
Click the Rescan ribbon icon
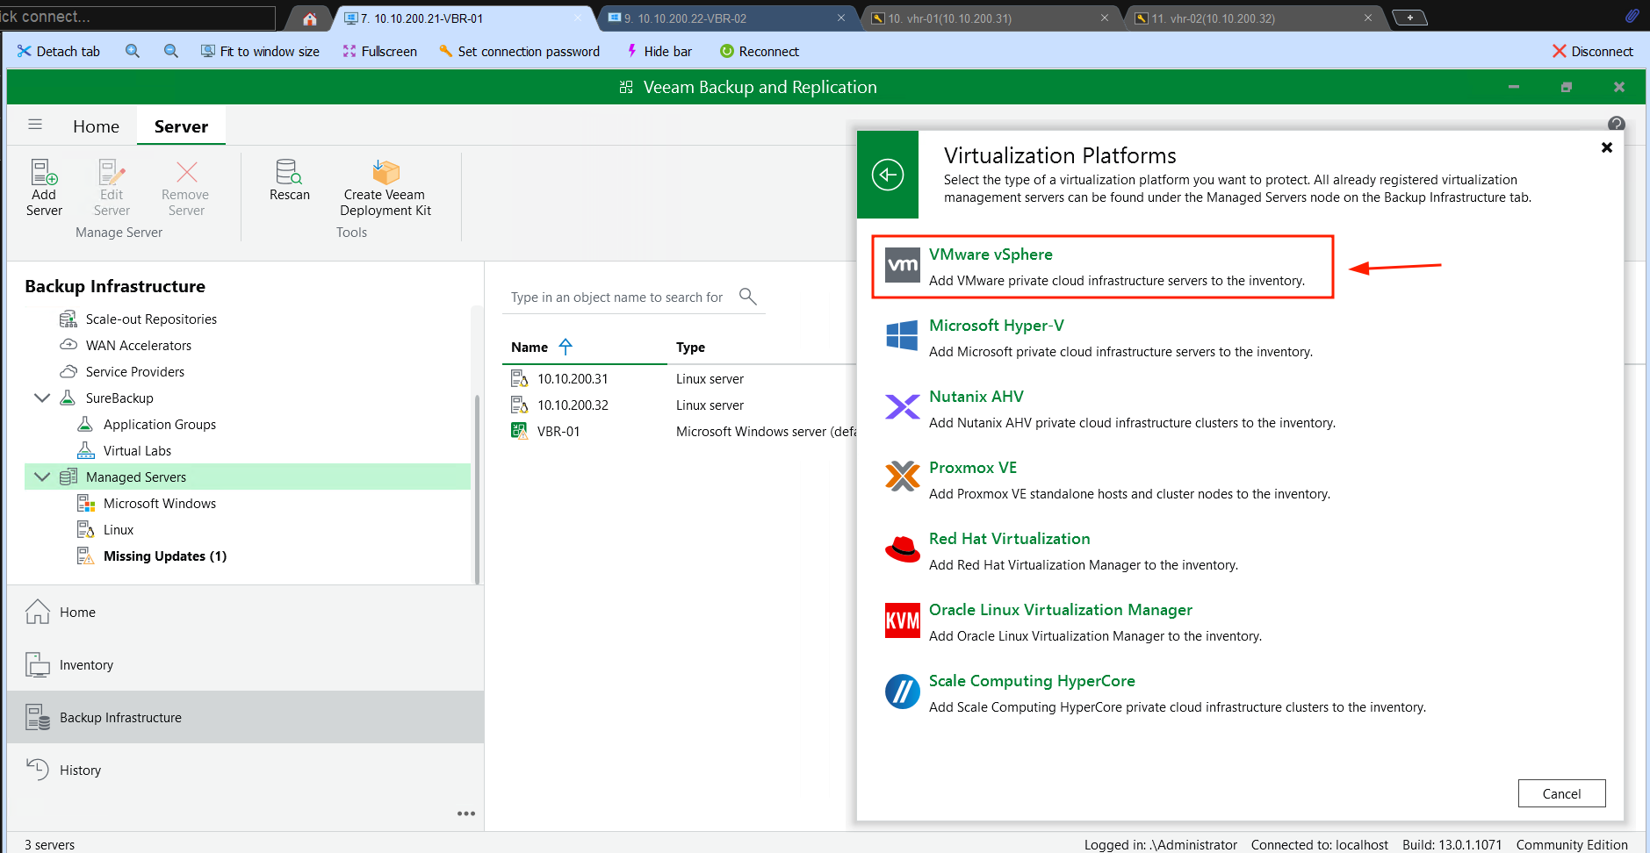pyautogui.click(x=289, y=172)
